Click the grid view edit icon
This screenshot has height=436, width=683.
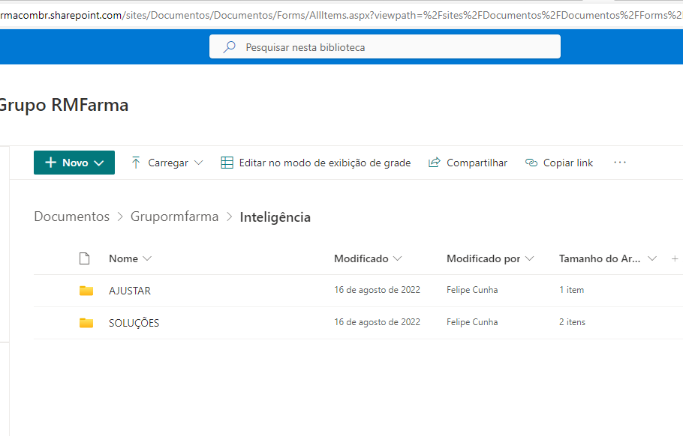227,163
